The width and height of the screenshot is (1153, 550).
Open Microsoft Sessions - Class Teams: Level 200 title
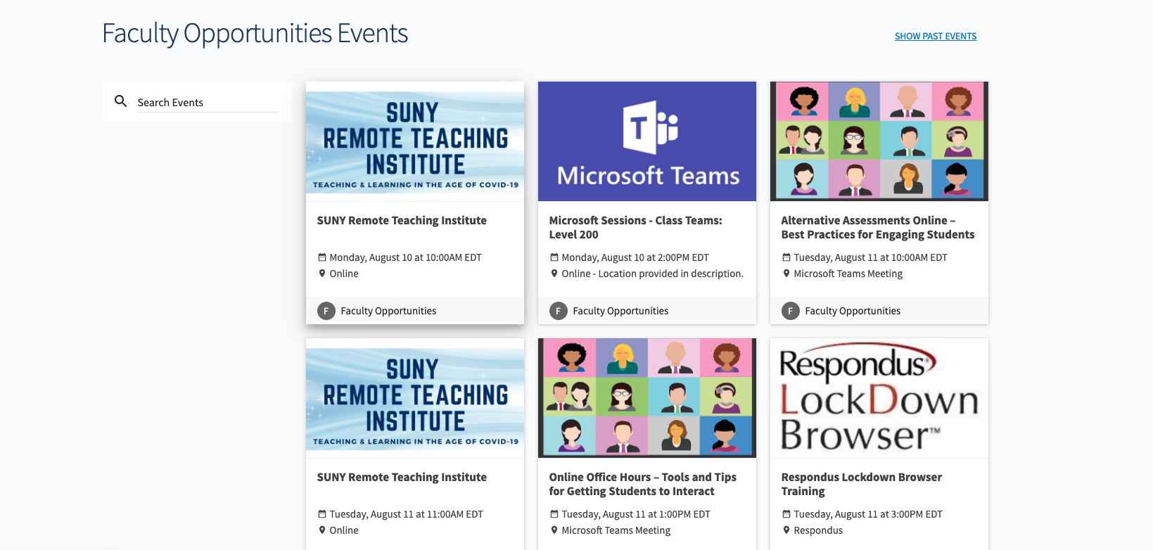(635, 228)
